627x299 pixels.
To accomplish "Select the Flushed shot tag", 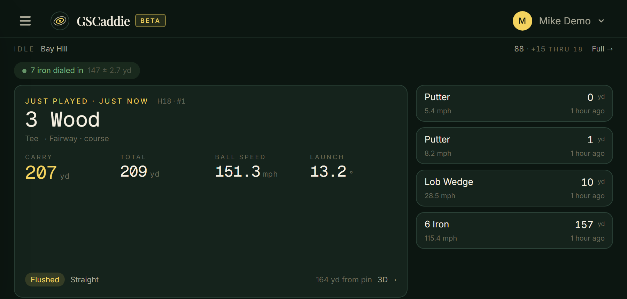I will tap(45, 280).
